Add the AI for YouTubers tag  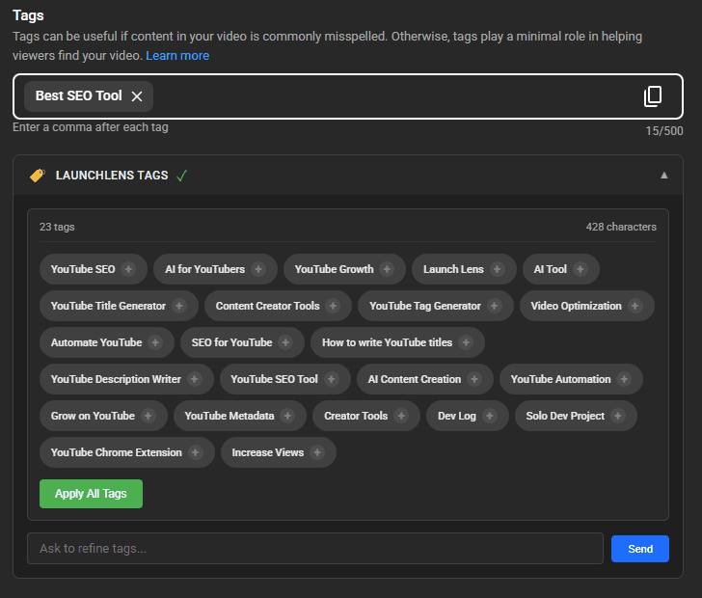point(258,269)
